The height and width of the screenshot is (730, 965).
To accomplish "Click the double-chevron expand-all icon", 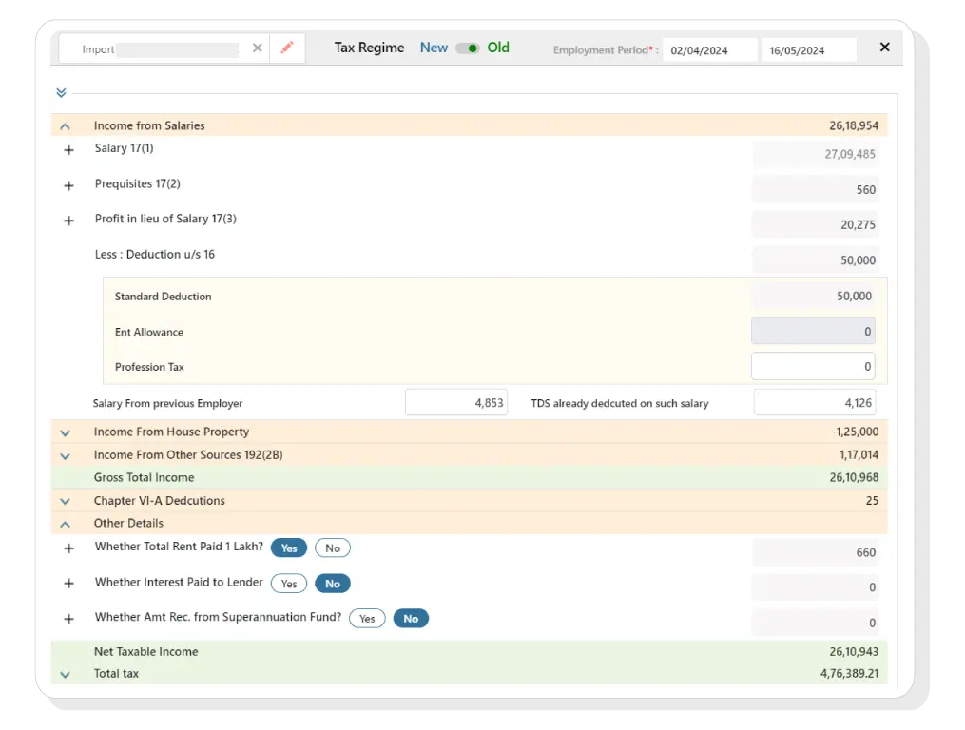I will [x=61, y=92].
